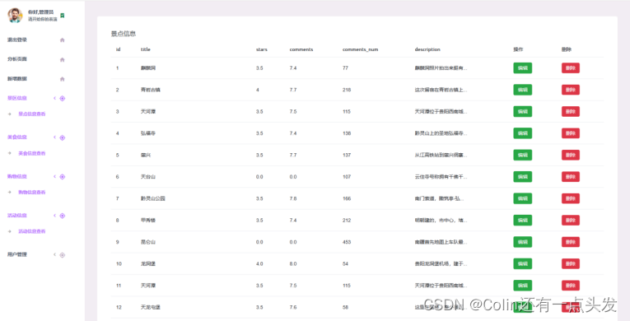Click green 编辑 button in row id 10
This screenshot has height=321, width=630.
click(x=522, y=263)
